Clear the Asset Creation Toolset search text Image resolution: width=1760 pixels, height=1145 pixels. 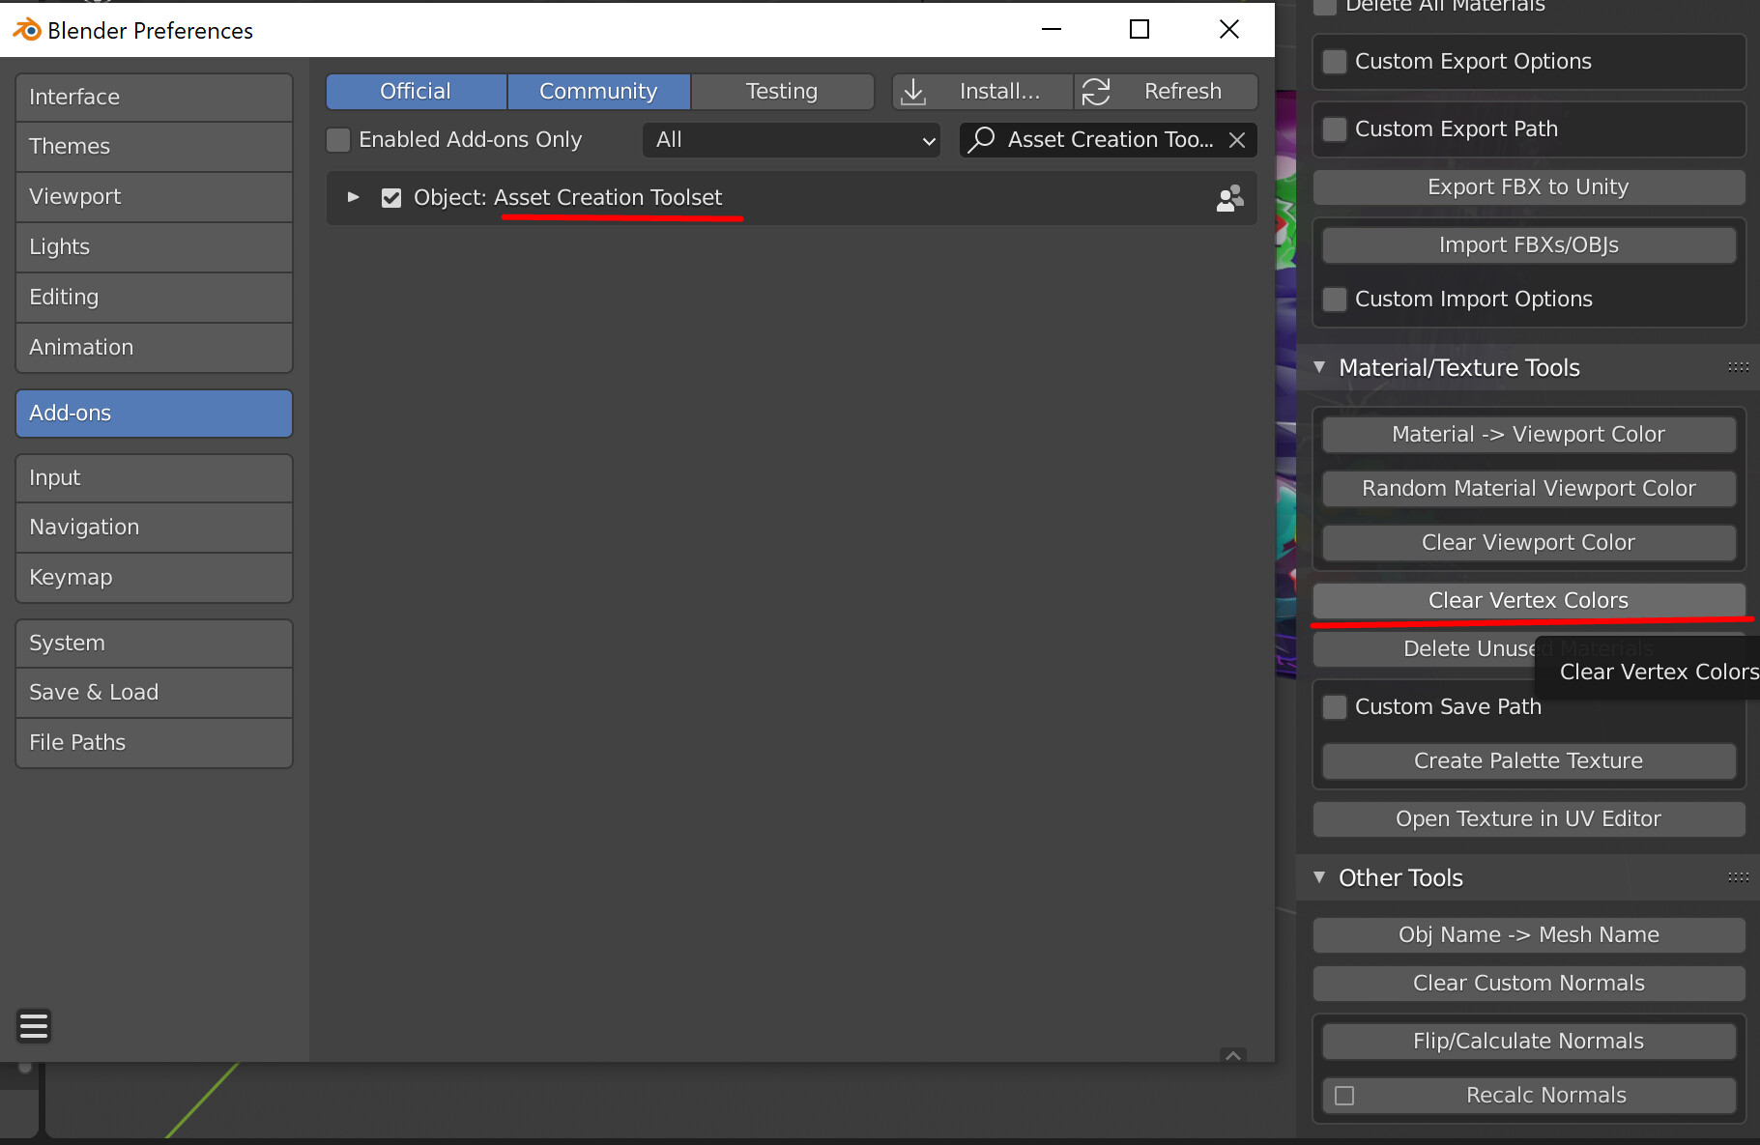click(1238, 139)
